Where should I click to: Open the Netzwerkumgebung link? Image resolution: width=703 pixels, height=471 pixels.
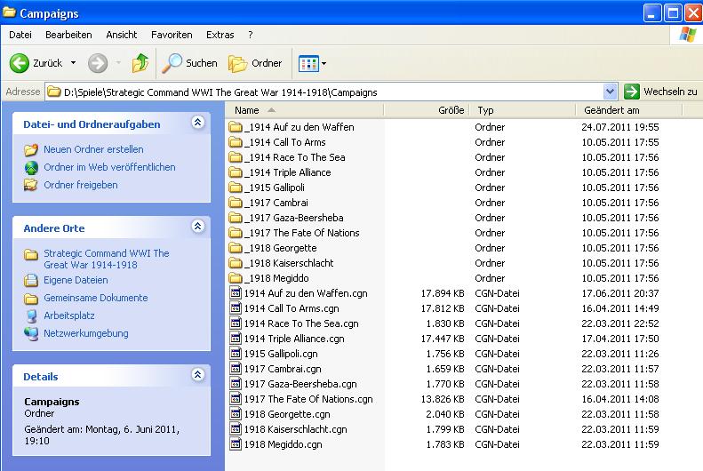coord(86,334)
